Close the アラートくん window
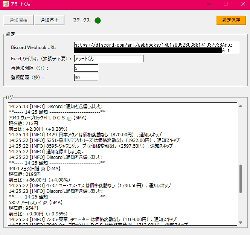Image resolution: width=250 pixels, height=235 pixels. [x=243, y=4]
